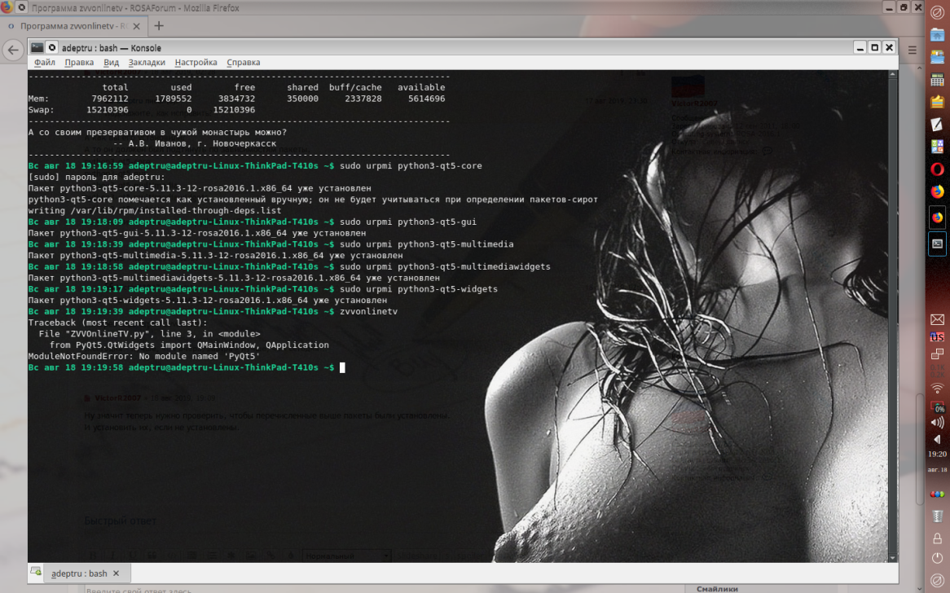Click the volume speaker tray icon
Viewport: 950px width, 593px height.
(937, 423)
